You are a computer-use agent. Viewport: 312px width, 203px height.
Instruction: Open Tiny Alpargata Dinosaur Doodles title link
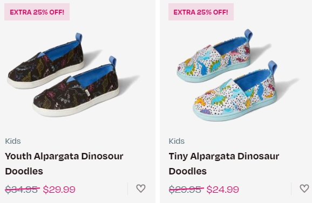pyautogui.click(x=224, y=164)
